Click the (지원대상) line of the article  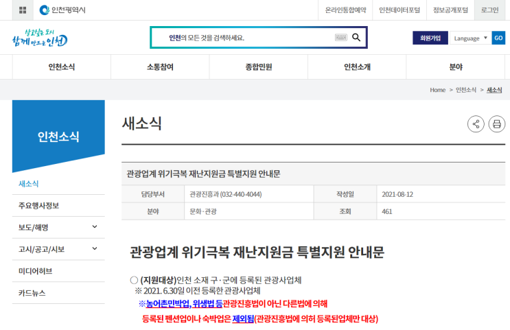click(216, 280)
